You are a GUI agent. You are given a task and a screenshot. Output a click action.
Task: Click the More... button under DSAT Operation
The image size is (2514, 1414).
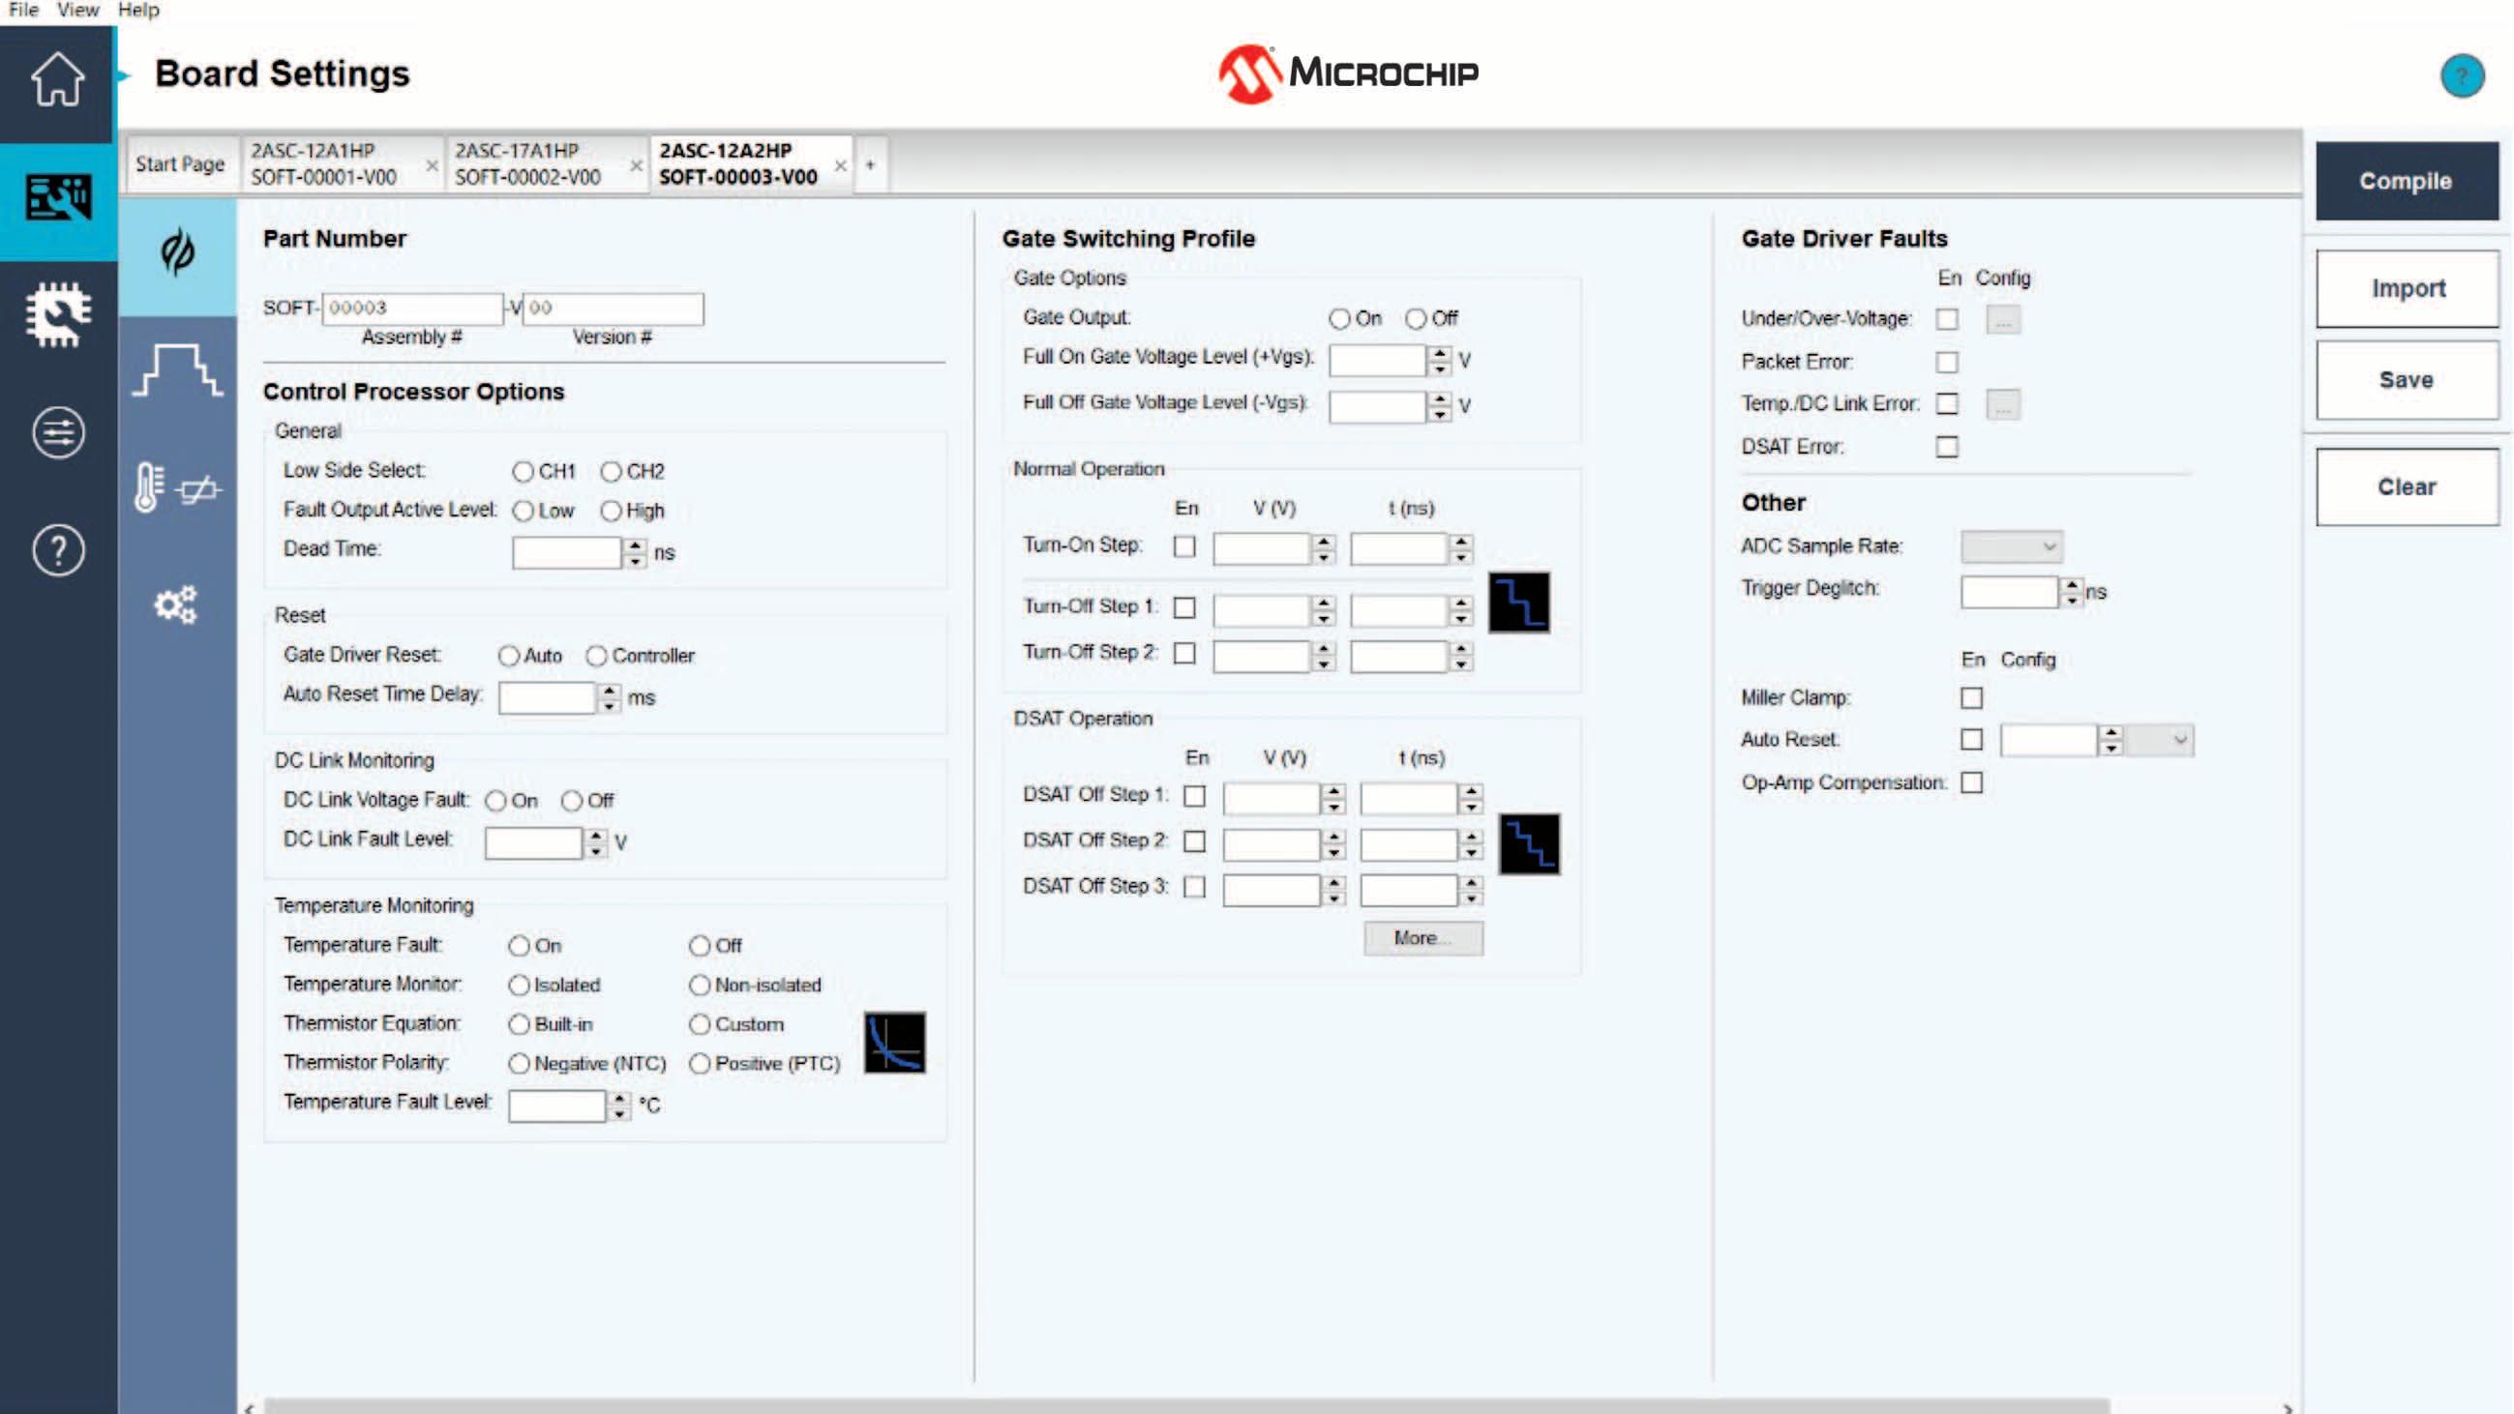1422,938
